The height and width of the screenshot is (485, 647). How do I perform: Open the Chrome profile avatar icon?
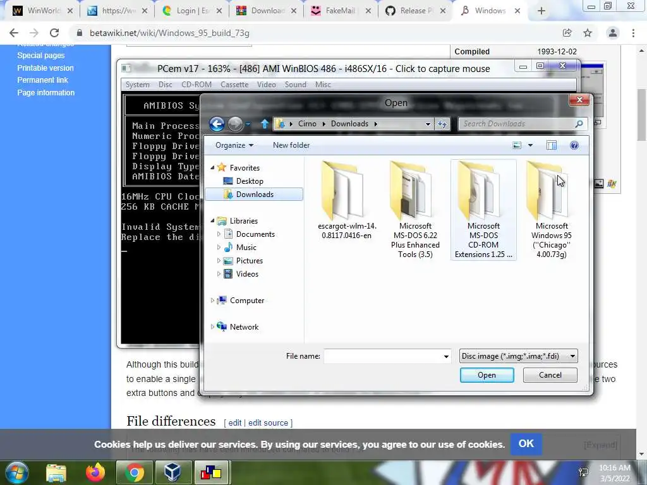point(613,33)
